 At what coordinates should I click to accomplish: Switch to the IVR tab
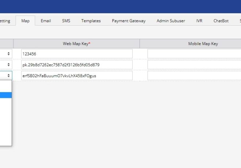199,21
